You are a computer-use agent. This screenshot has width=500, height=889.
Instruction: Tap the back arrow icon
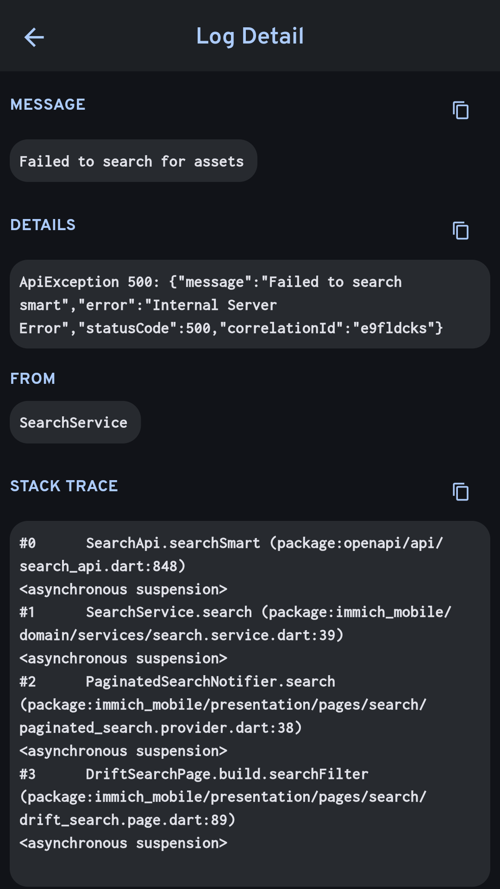click(34, 37)
